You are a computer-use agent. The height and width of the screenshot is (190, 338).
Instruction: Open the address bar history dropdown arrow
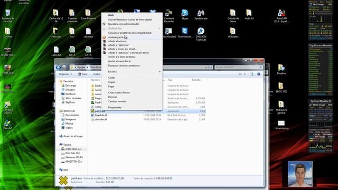click(x=206, y=68)
